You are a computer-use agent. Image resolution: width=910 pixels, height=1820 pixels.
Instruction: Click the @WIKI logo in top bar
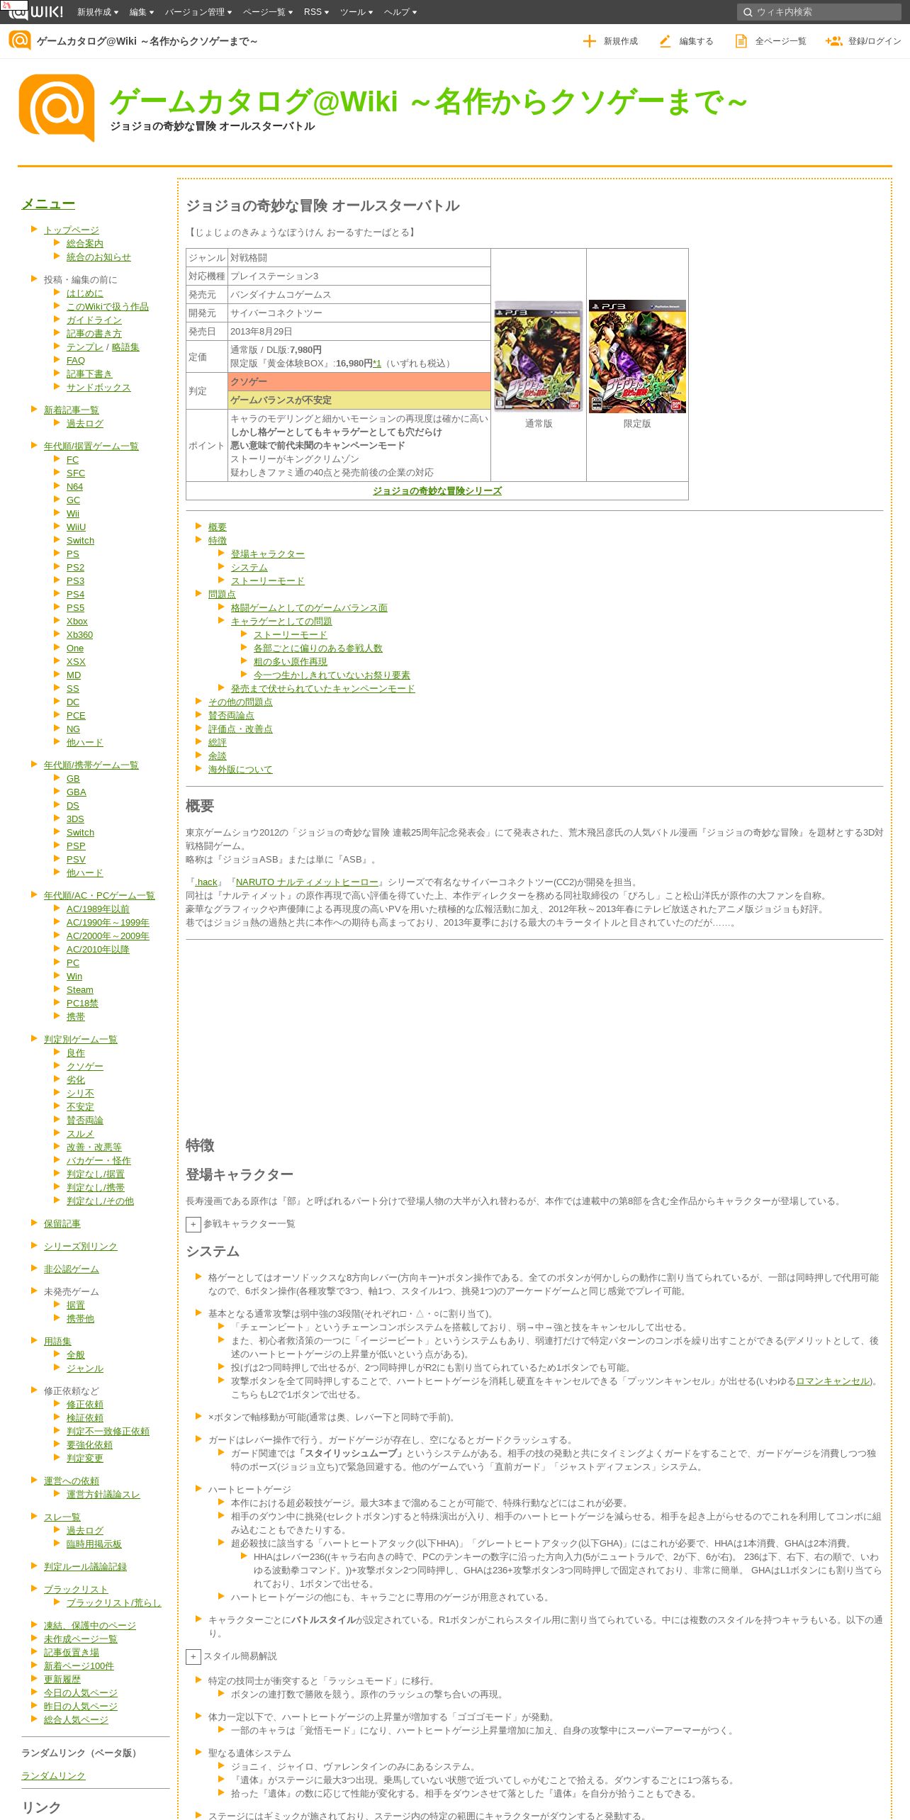click(35, 11)
